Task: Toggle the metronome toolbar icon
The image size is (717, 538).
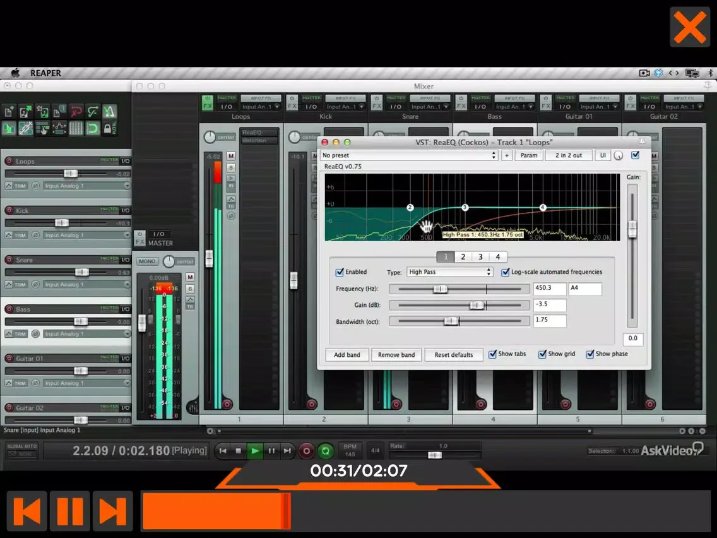Action: (109, 112)
